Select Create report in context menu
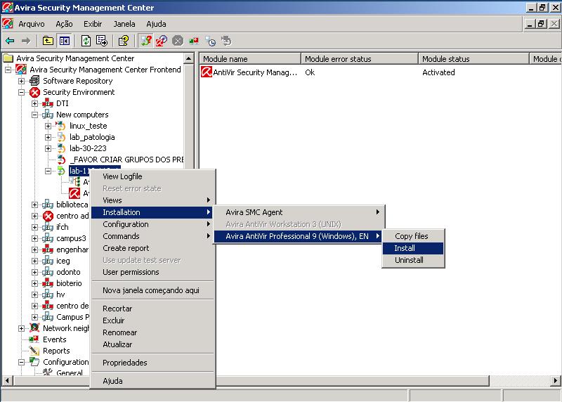562x402 pixels. [x=152, y=248]
